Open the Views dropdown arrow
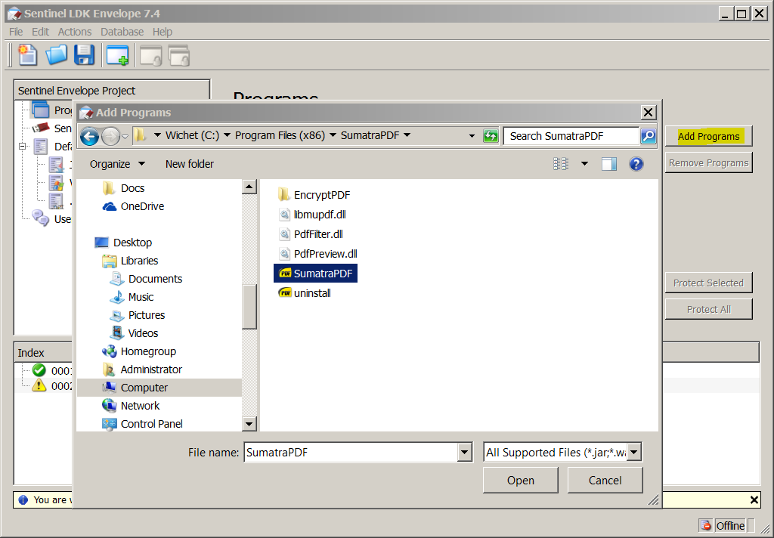The width and height of the screenshot is (774, 538). 584,164
